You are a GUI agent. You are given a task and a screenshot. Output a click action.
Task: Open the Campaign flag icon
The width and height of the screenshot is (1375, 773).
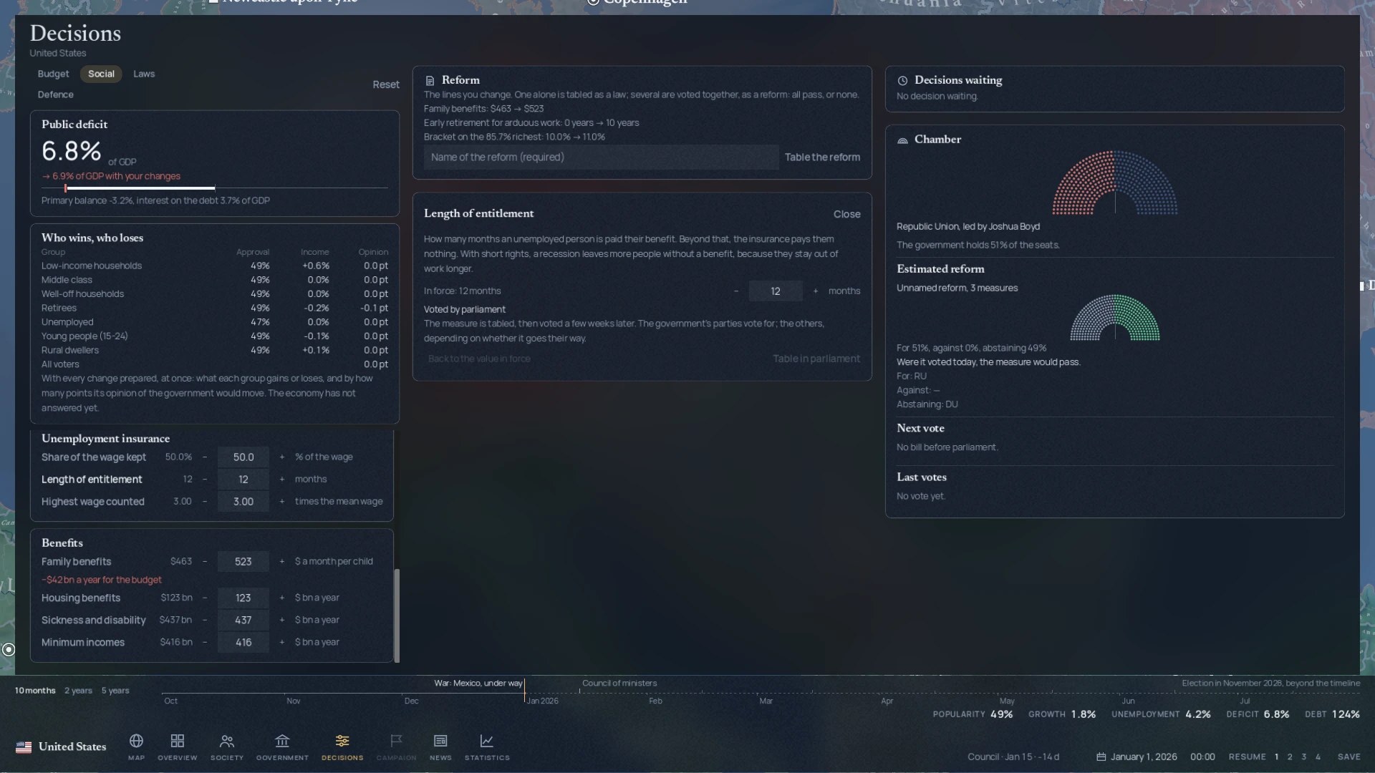[396, 741]
